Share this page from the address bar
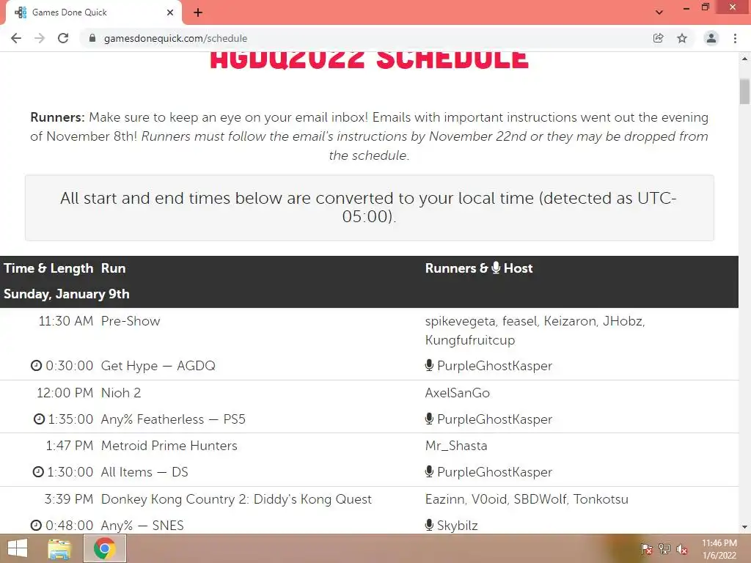This screenshot has width=751, height=563. coord(659,38)
